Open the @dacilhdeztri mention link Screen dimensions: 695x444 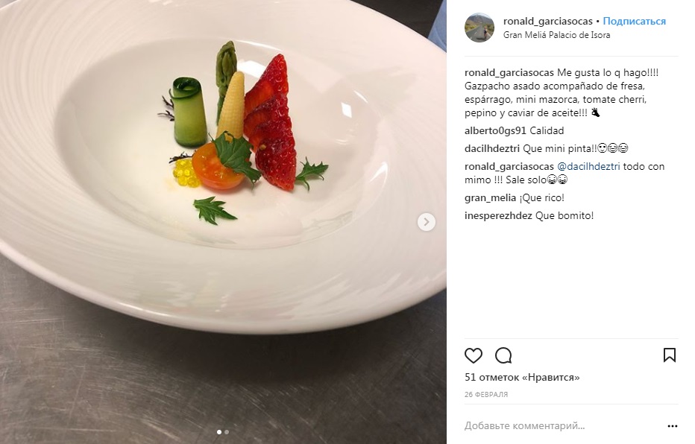click(x=588, y=166)
